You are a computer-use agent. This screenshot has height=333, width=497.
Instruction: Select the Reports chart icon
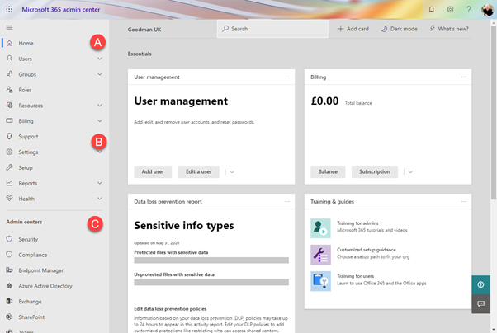[10, 183]
